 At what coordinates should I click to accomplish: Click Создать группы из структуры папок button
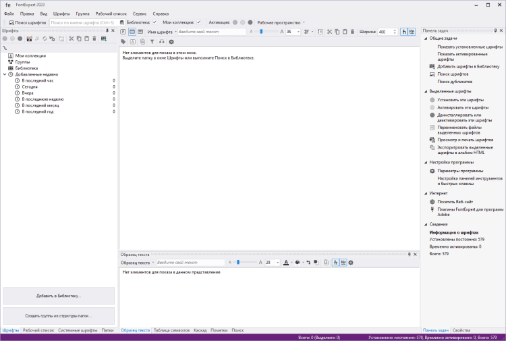[x=59, y=316]
